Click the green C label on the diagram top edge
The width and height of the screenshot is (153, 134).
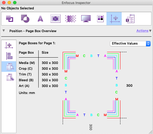tap(84, 56)
